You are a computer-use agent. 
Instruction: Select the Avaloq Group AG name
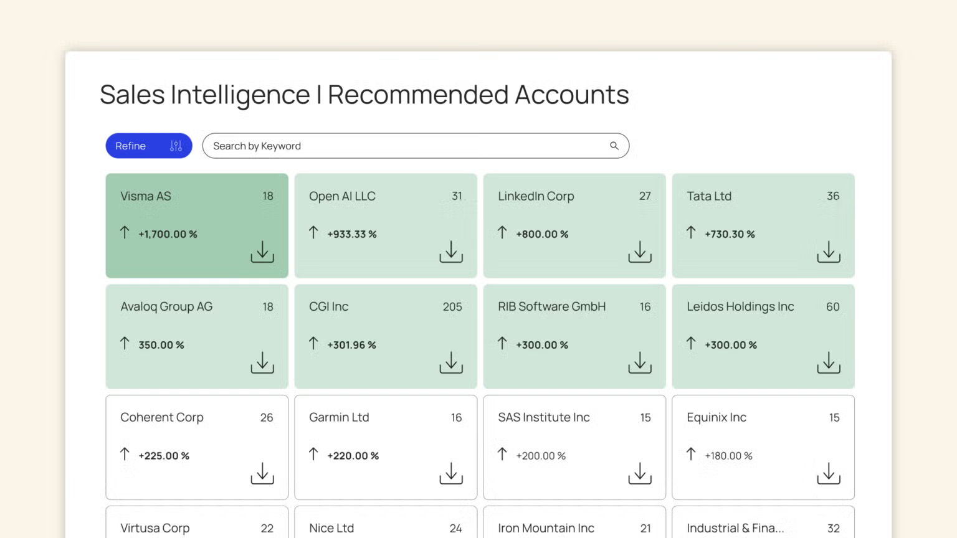pyautogui.click(x=166, y=307)
